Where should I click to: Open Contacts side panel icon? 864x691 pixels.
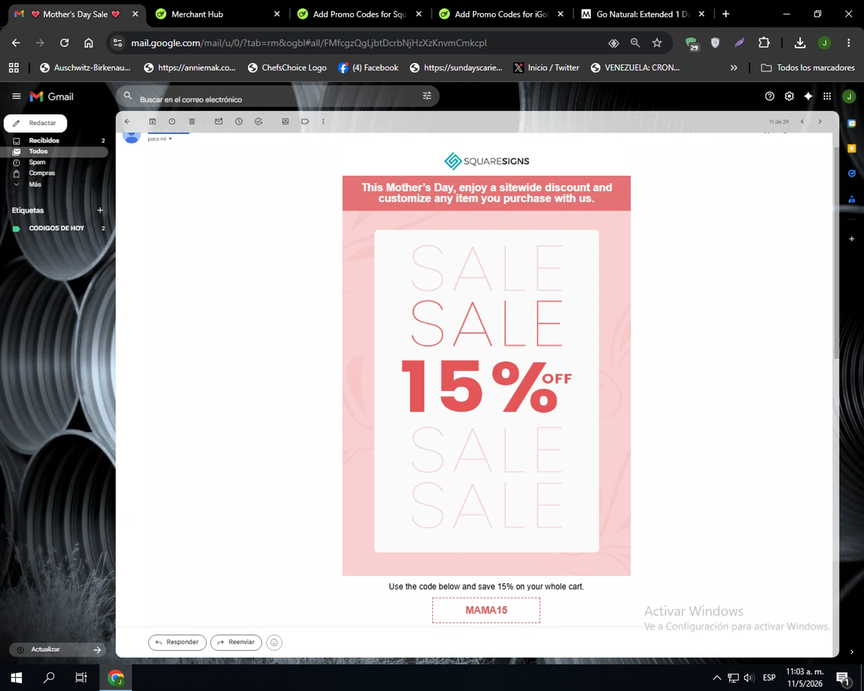[x=851, y=199]
